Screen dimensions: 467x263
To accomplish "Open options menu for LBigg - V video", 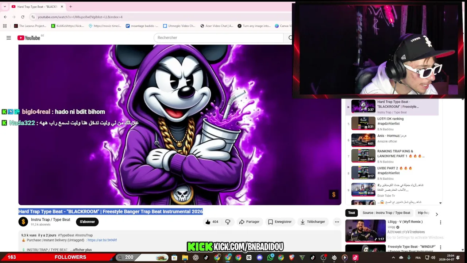I will [x=440, y=222].
